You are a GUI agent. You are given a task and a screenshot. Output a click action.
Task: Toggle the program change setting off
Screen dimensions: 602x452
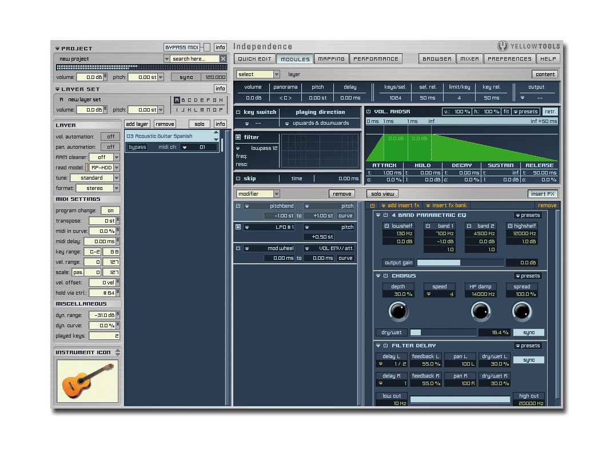(110, 210)
